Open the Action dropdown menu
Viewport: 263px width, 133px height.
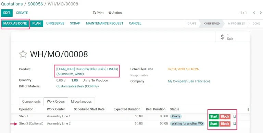(x=115, y=13)
